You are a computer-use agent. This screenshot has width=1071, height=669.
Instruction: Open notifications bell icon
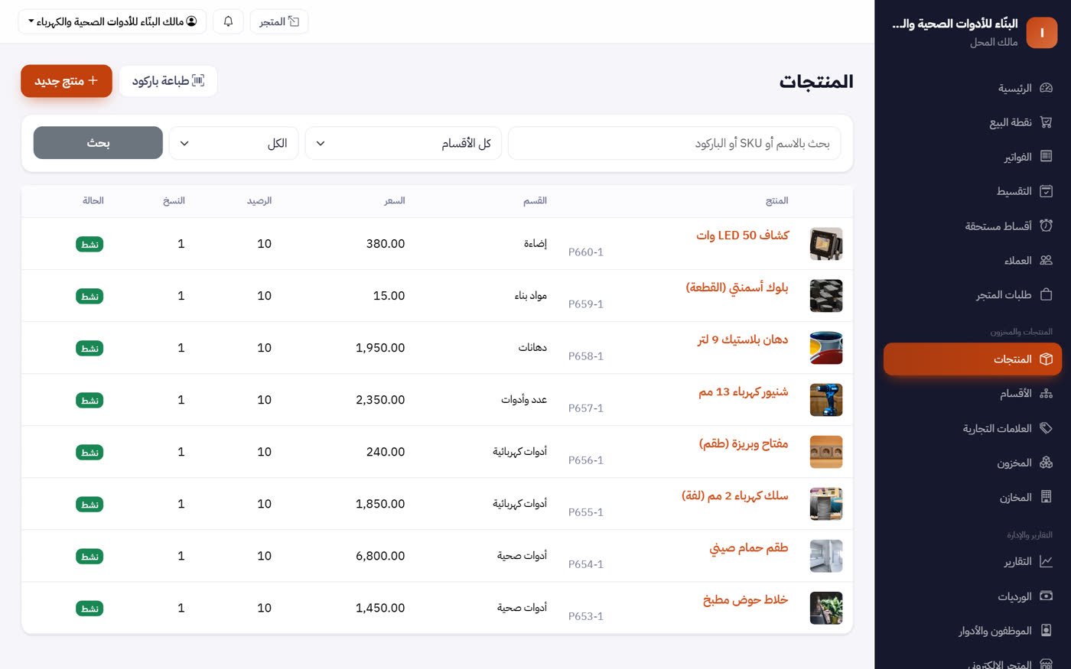pos(228,21)
